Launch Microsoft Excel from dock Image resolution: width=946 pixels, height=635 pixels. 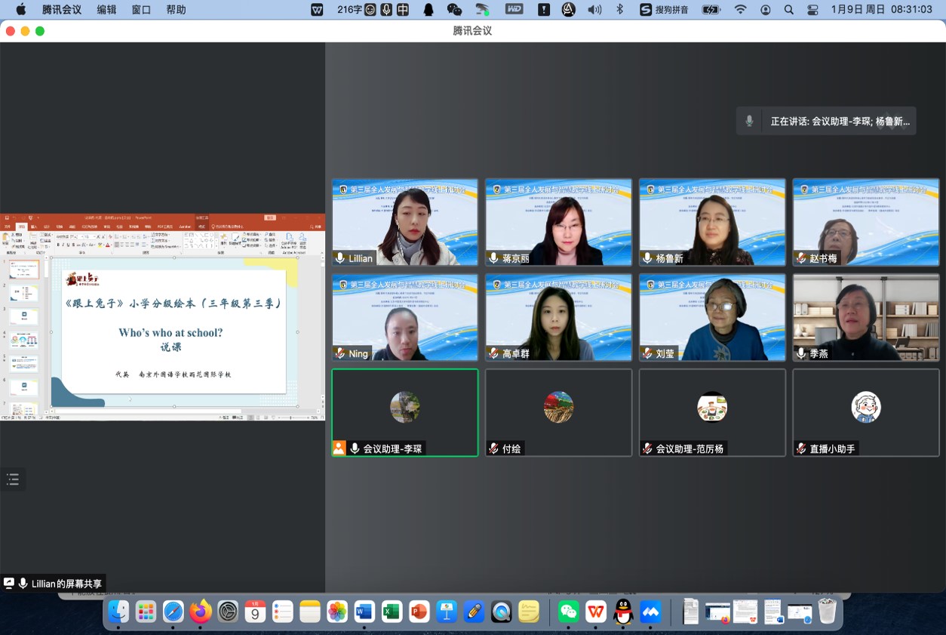tap(392, 612)
